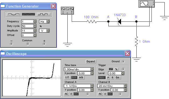Image resolution: width=169 pixels, height=99 pixels.
Task: Switch display mode to A/B
Action: tap(81, 78)
